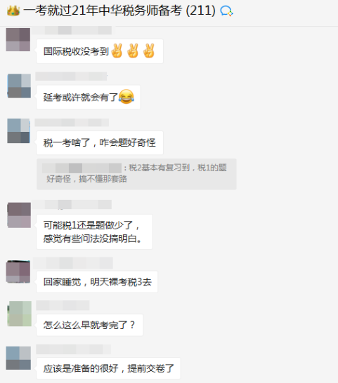The image size is (338, 383).
Task: Open avatar beside 回家睡觉 message
Action: point(18,272)
